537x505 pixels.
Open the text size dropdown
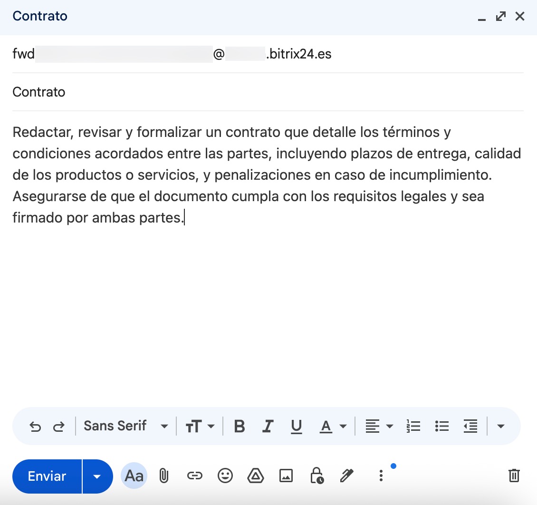[200, 427]
